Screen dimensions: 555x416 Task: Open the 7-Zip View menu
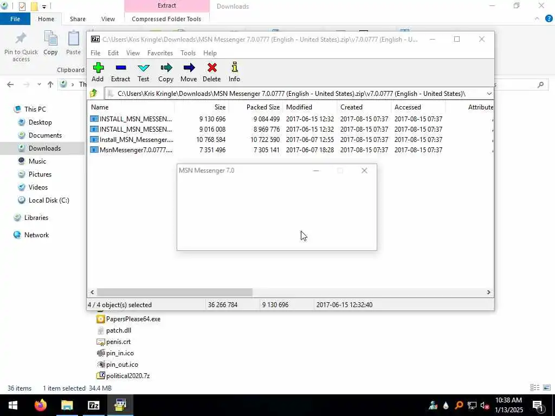tap(133, 53)
